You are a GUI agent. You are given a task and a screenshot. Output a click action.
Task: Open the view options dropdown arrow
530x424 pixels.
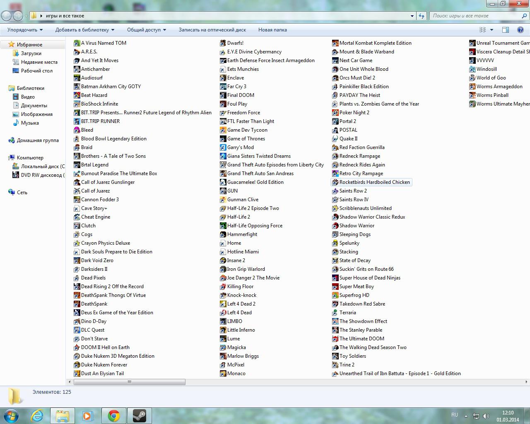(x=491, y=30)
